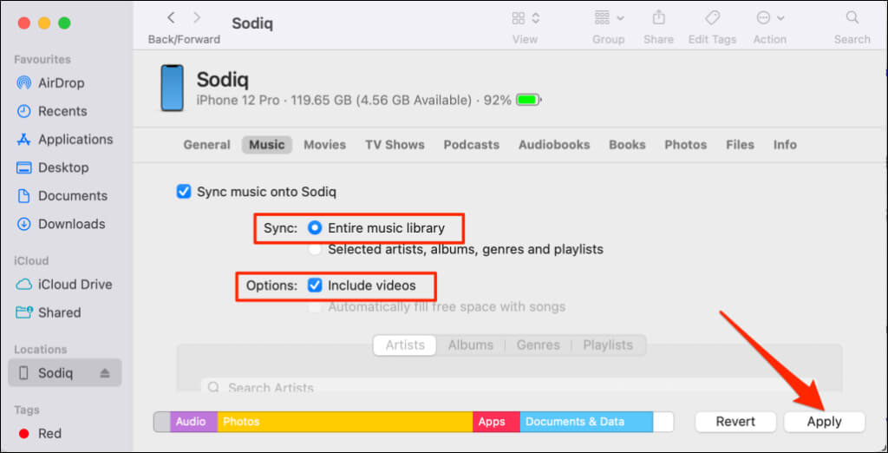This screenshot has width=888, height=453.
Task: Click the green battery indicator
Action: point(530,101)
